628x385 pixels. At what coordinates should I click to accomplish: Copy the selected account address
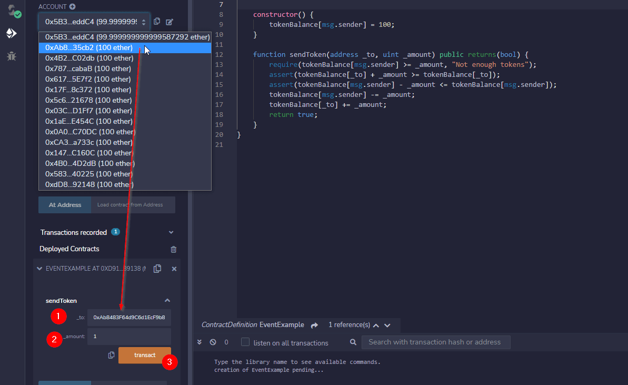point(157,21)
